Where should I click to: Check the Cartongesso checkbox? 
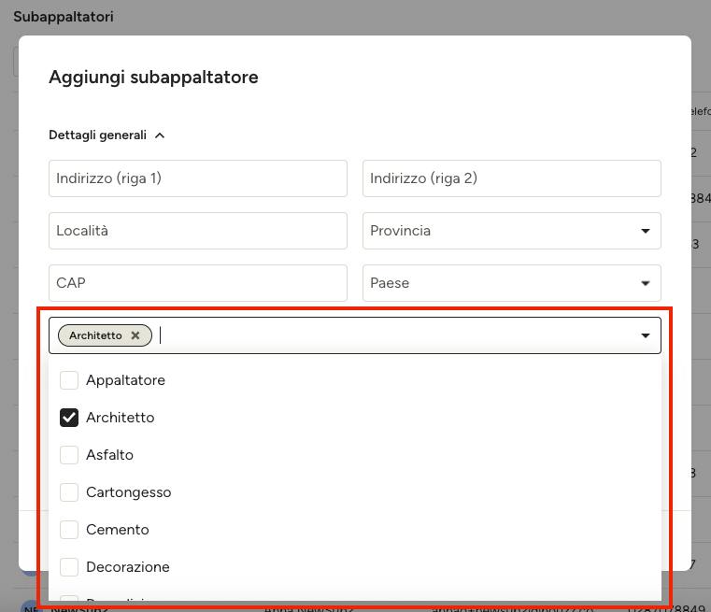(69, 492)
